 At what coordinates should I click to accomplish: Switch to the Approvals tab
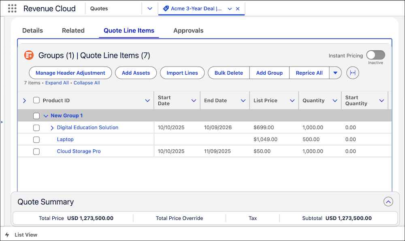tap(188, 30)
